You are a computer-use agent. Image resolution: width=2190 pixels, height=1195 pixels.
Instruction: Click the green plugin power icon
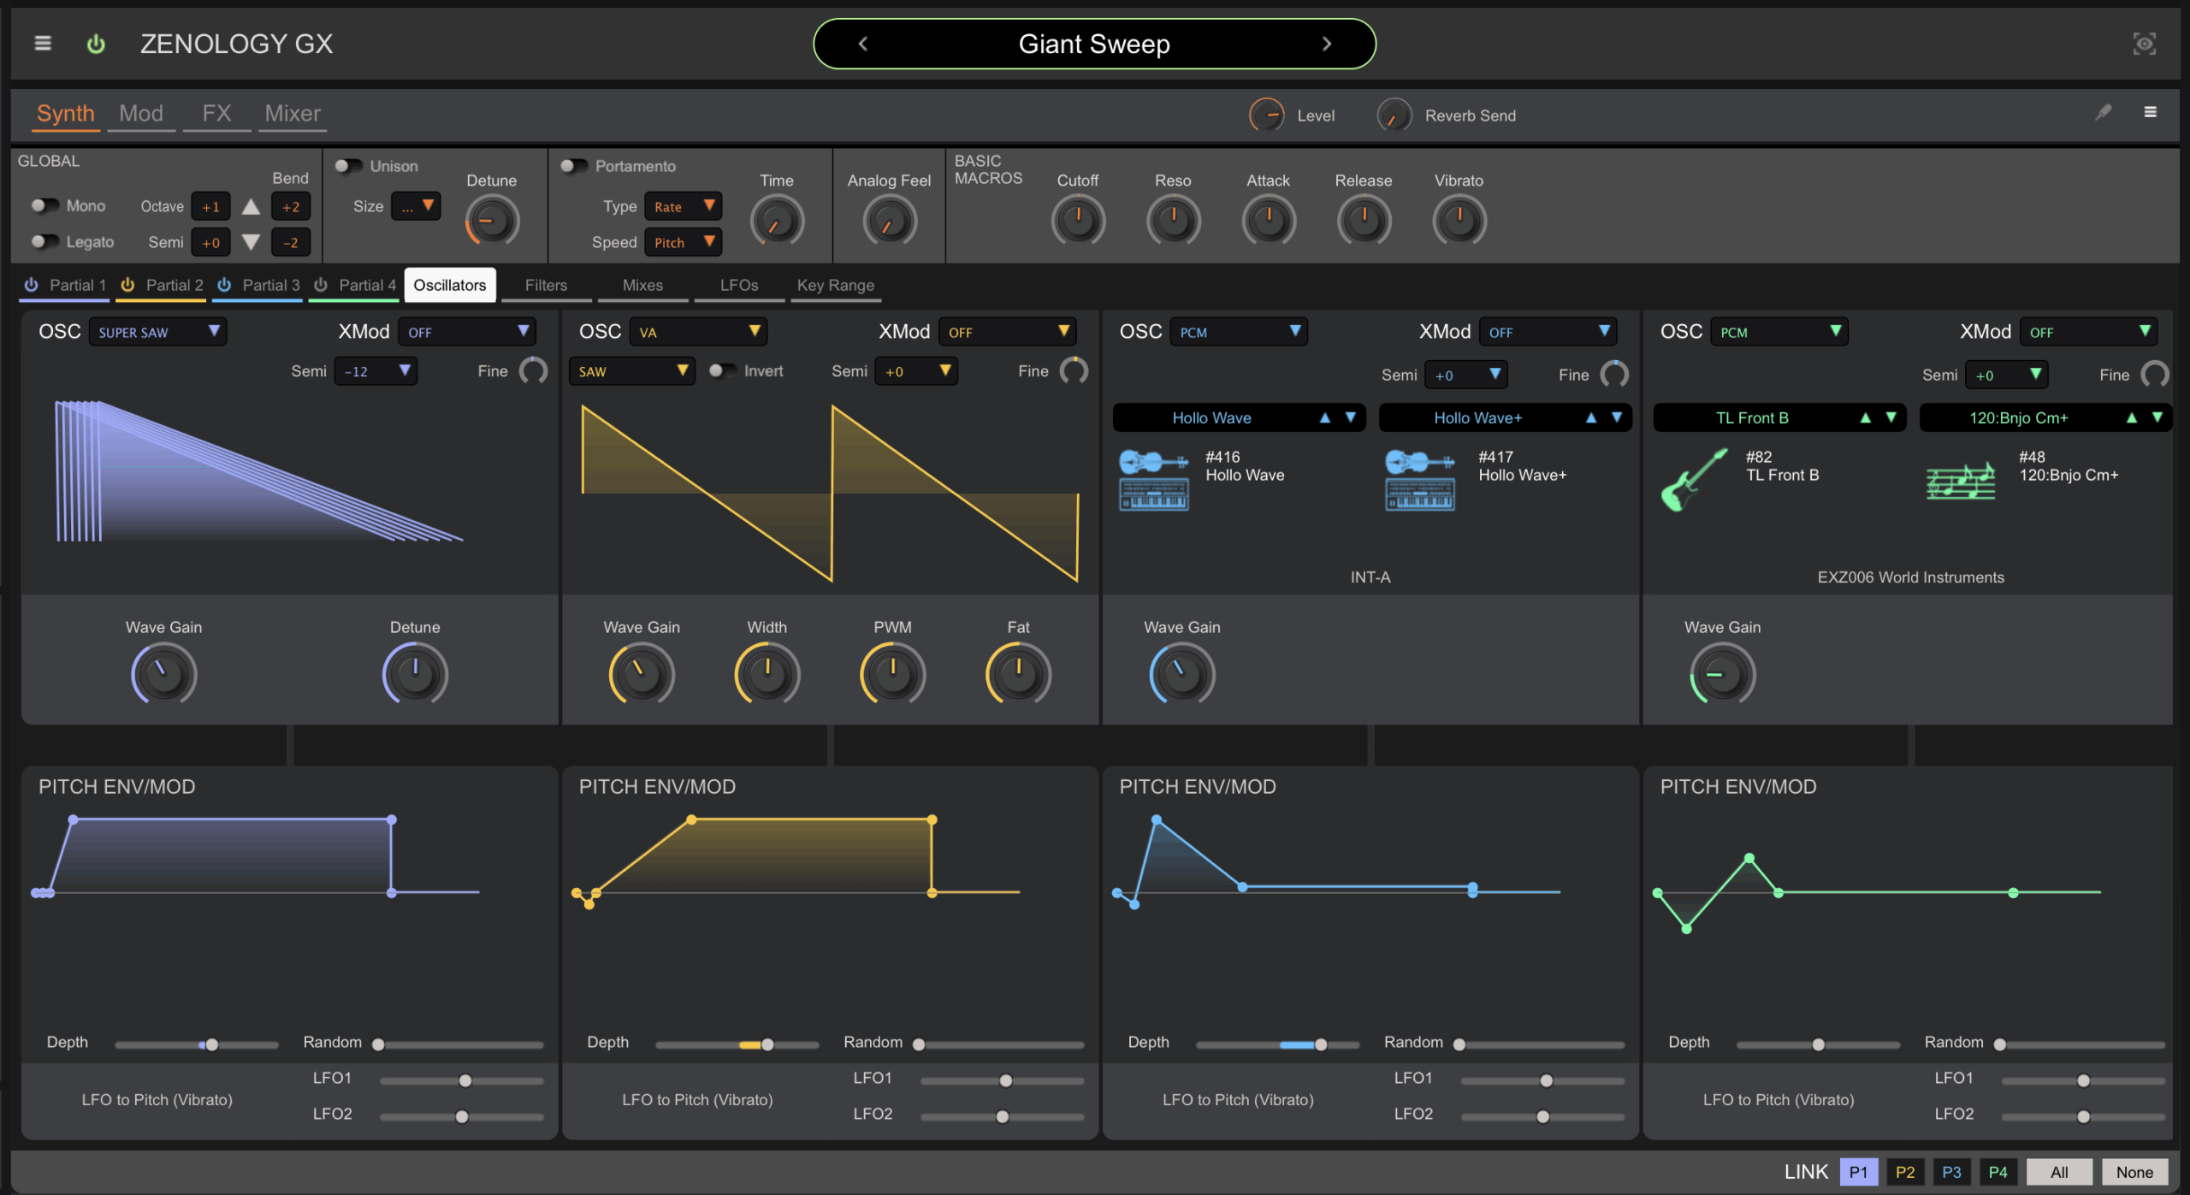(x=96, y=44)
